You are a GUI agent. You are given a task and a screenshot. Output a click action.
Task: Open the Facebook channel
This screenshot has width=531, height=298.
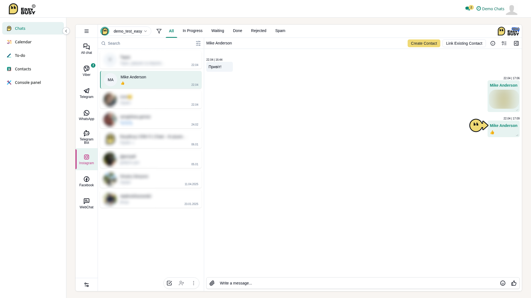tap(86, 181)
